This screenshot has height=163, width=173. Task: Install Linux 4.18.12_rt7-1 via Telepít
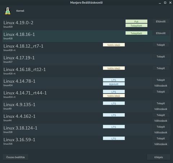coord(161,45)
